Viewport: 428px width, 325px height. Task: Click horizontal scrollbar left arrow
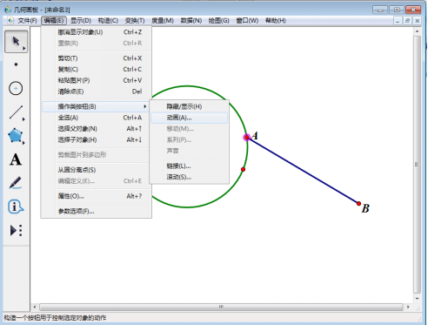(x=35, y=307)
